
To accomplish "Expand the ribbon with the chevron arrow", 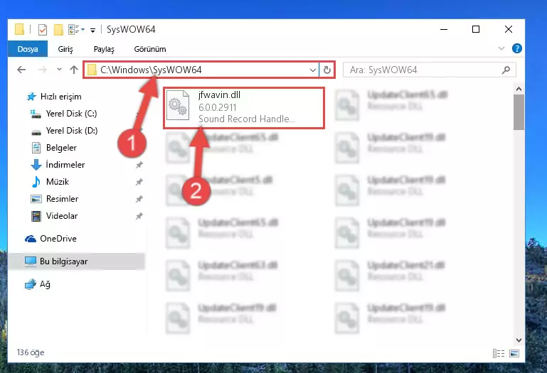I will coord(501,49).
